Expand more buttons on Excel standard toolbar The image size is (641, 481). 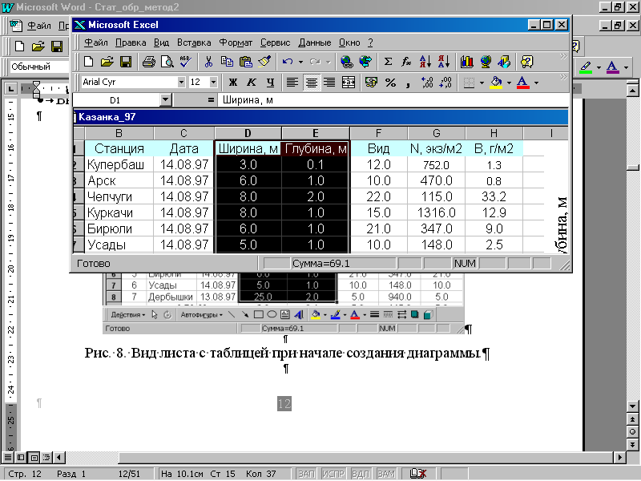[x=563, y=56]
